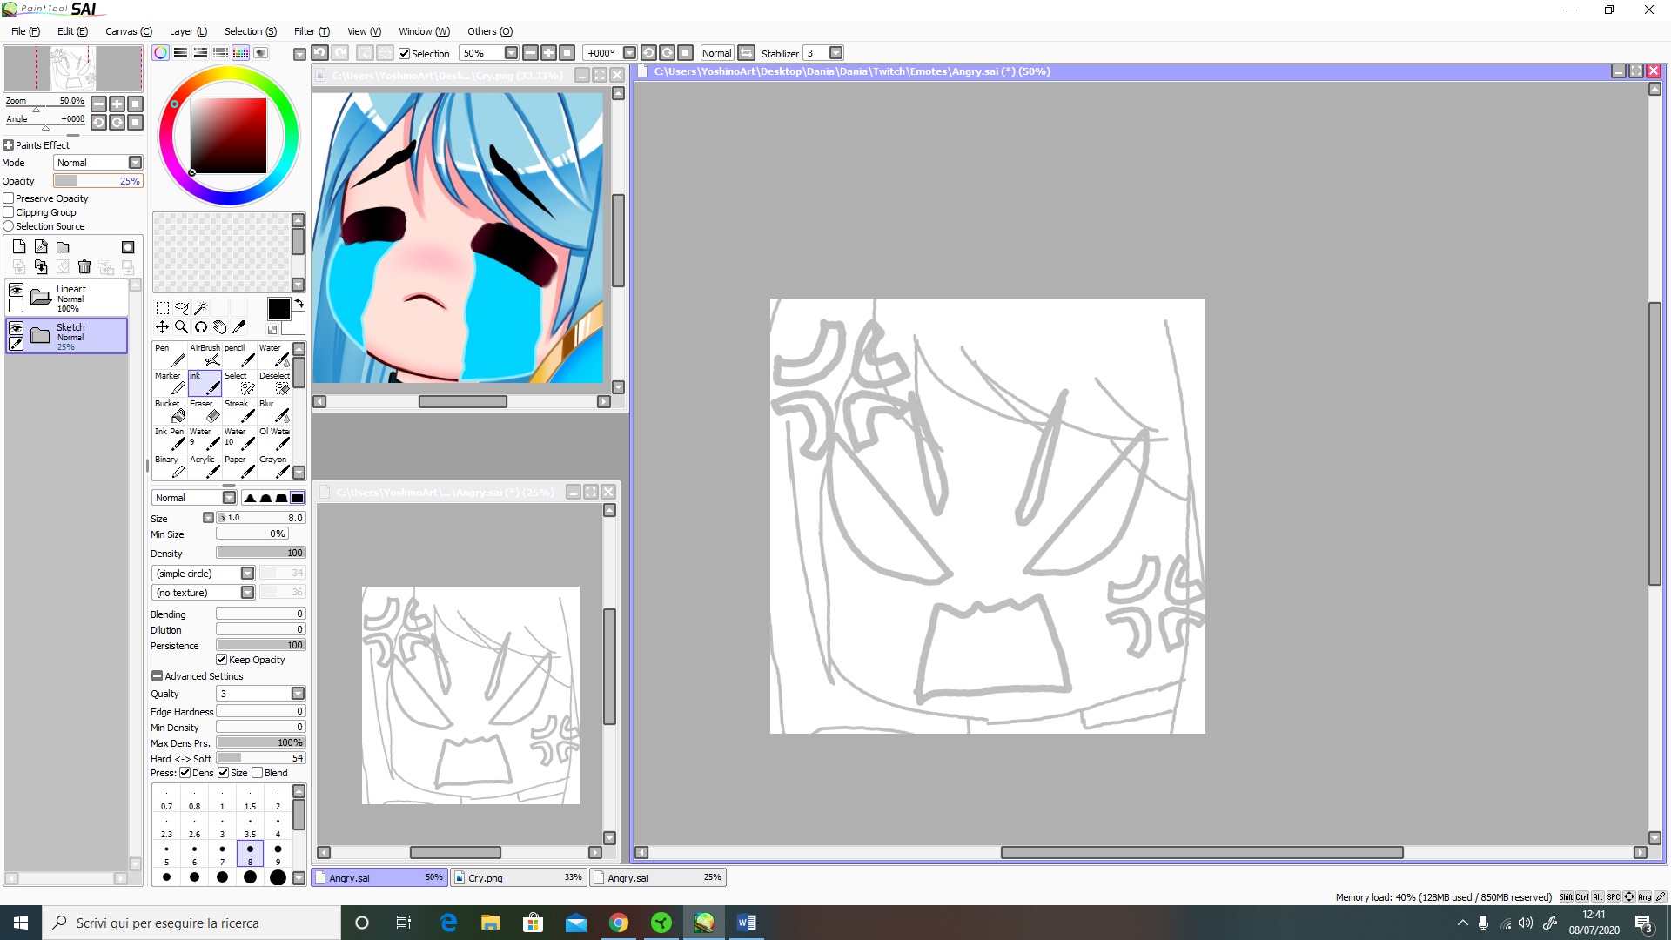Image resolution: width=1671 pixels, height=940 pixels.
Task: Collapse the Advanced Settings section
Action: click(x=157, y=676)
